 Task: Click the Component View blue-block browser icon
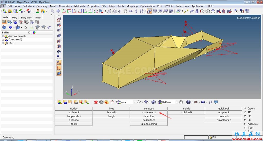point(15,22)
